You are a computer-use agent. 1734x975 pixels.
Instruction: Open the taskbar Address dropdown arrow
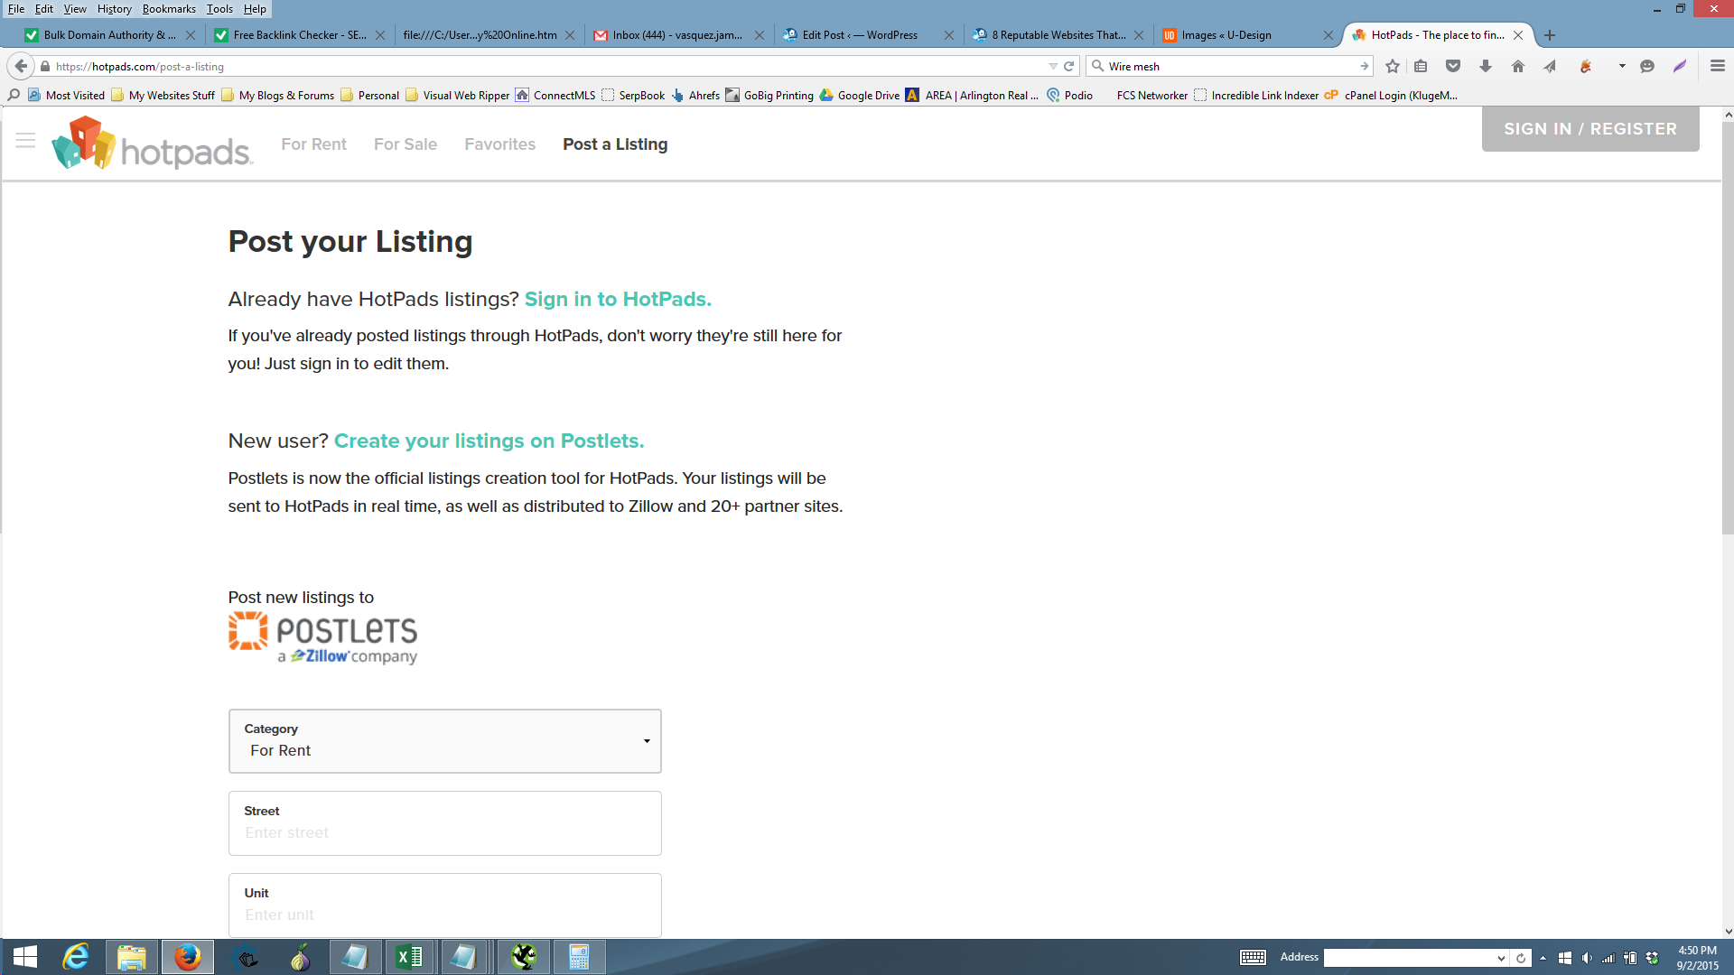pyautogui.click(x=1501, y=958)
